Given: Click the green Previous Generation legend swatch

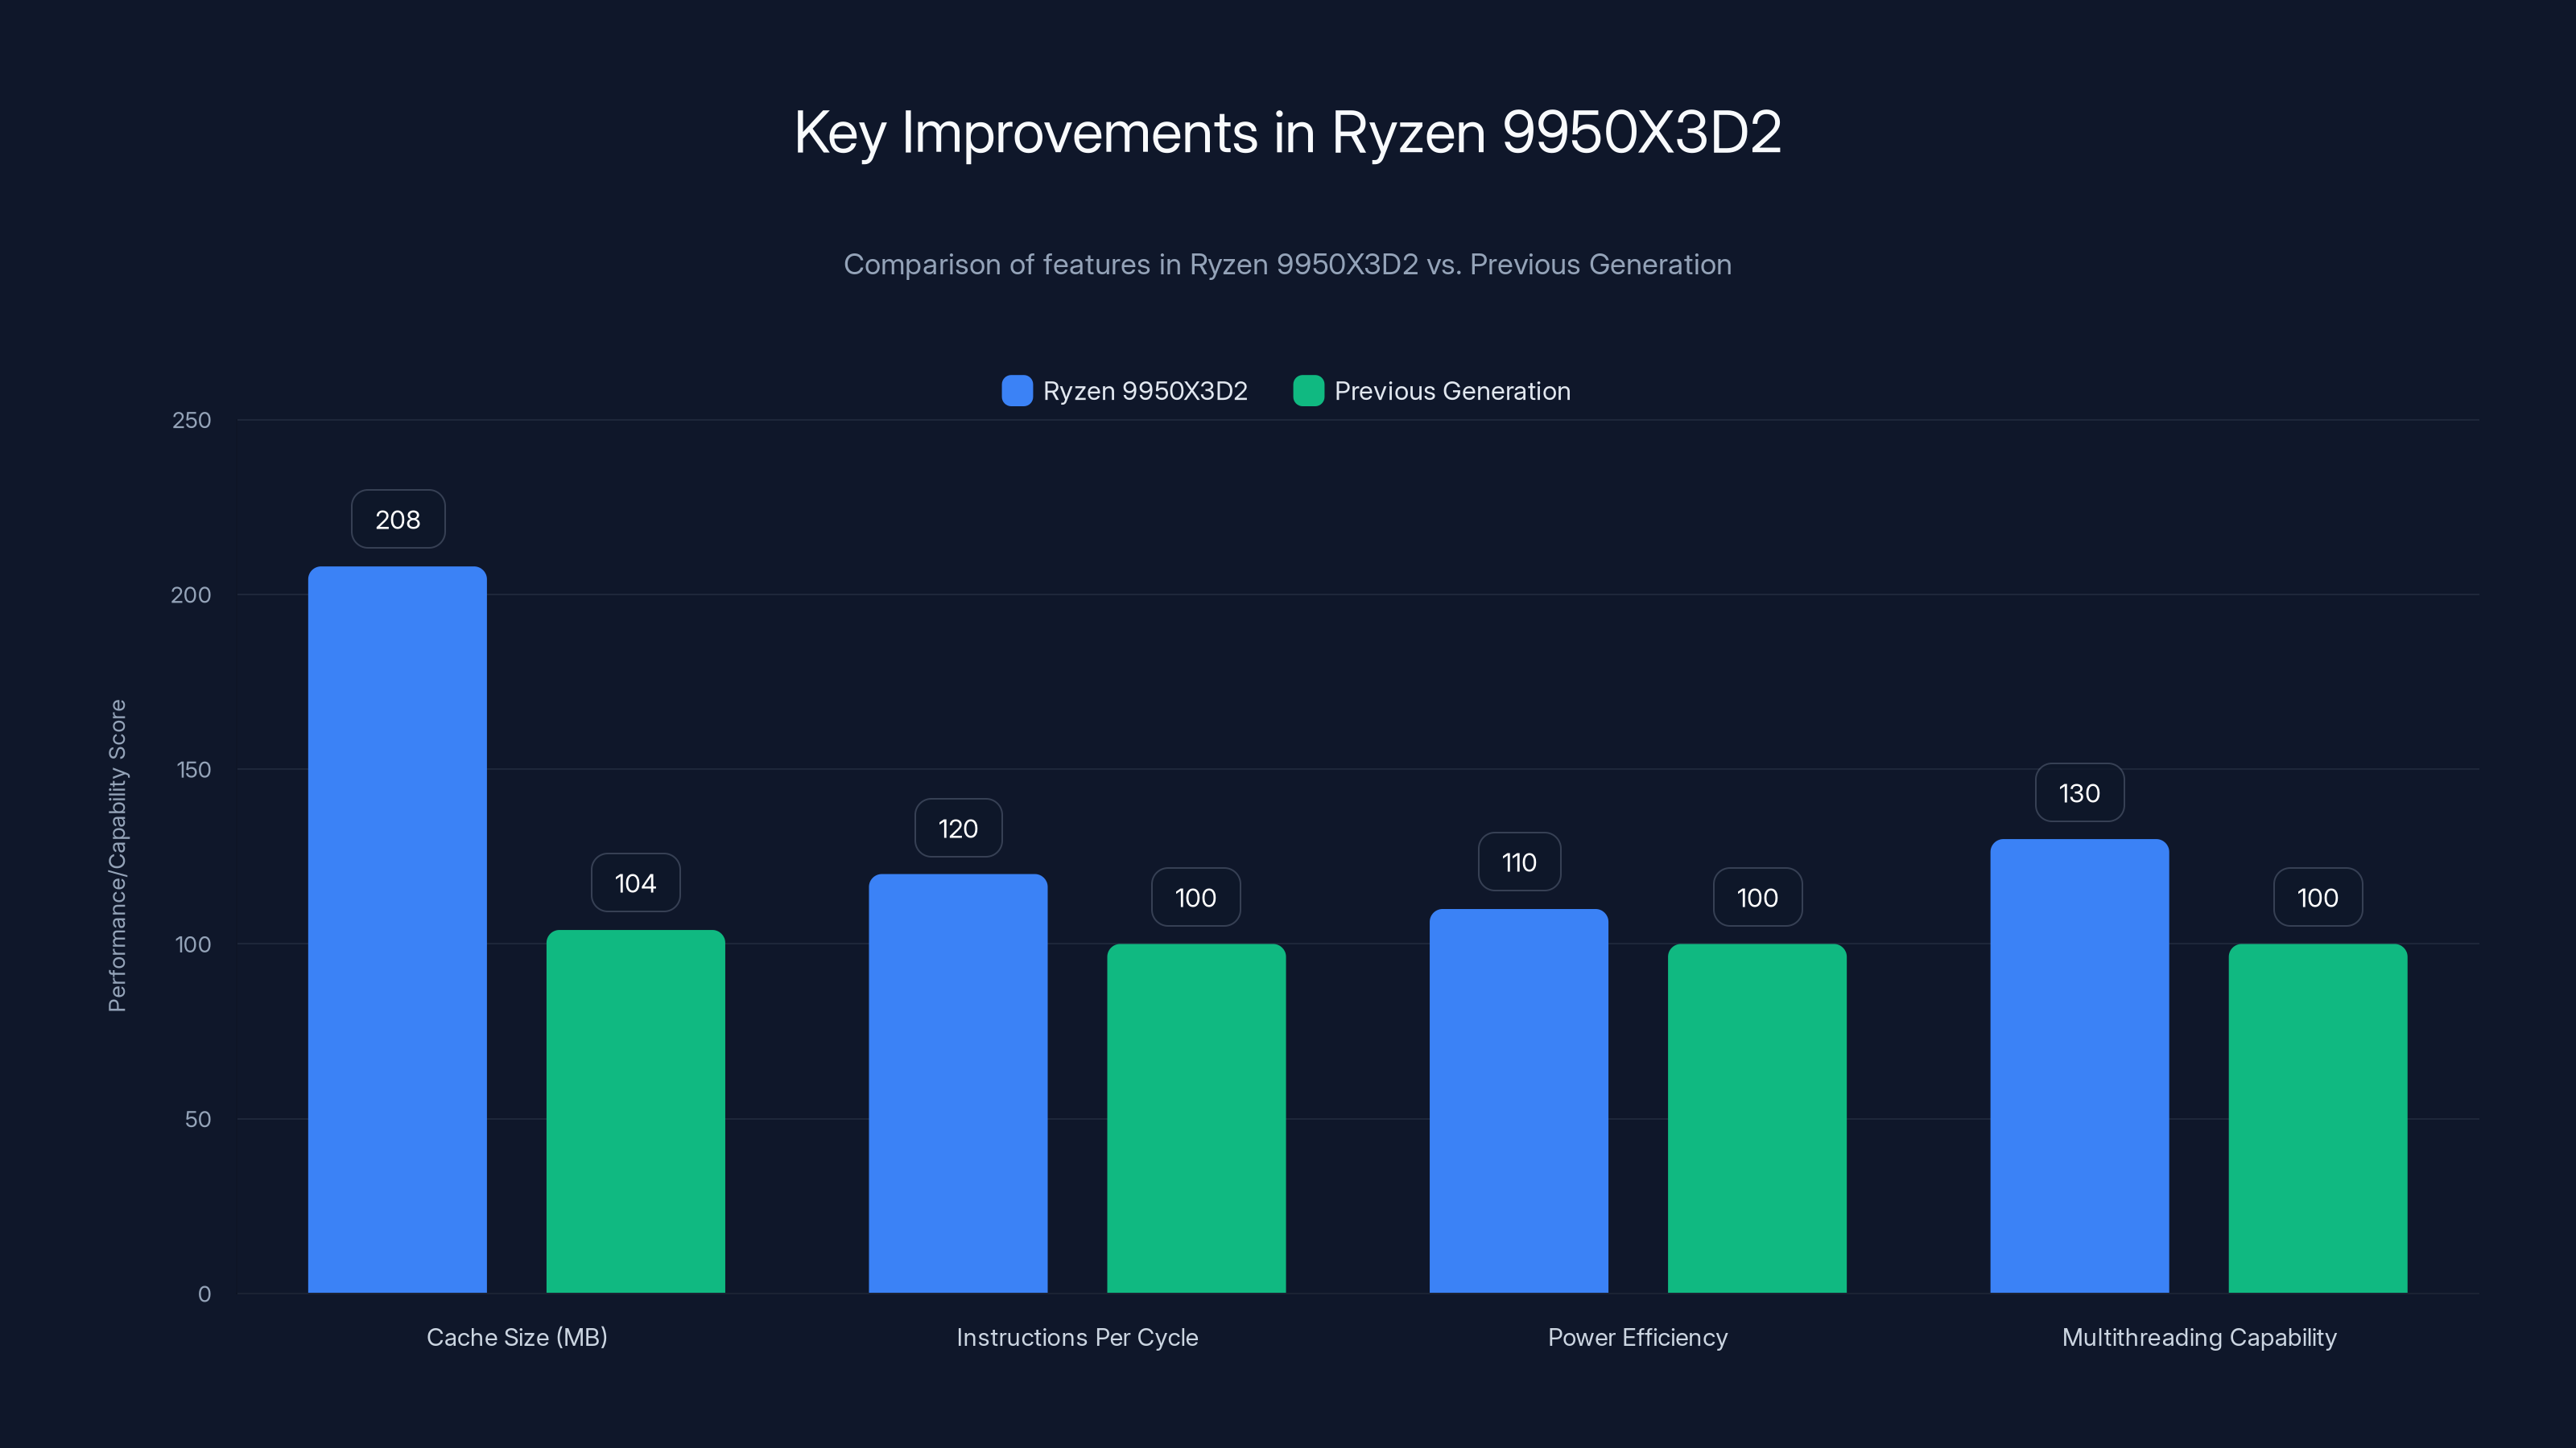Looking at the screenshot, I should point(1309,392).
